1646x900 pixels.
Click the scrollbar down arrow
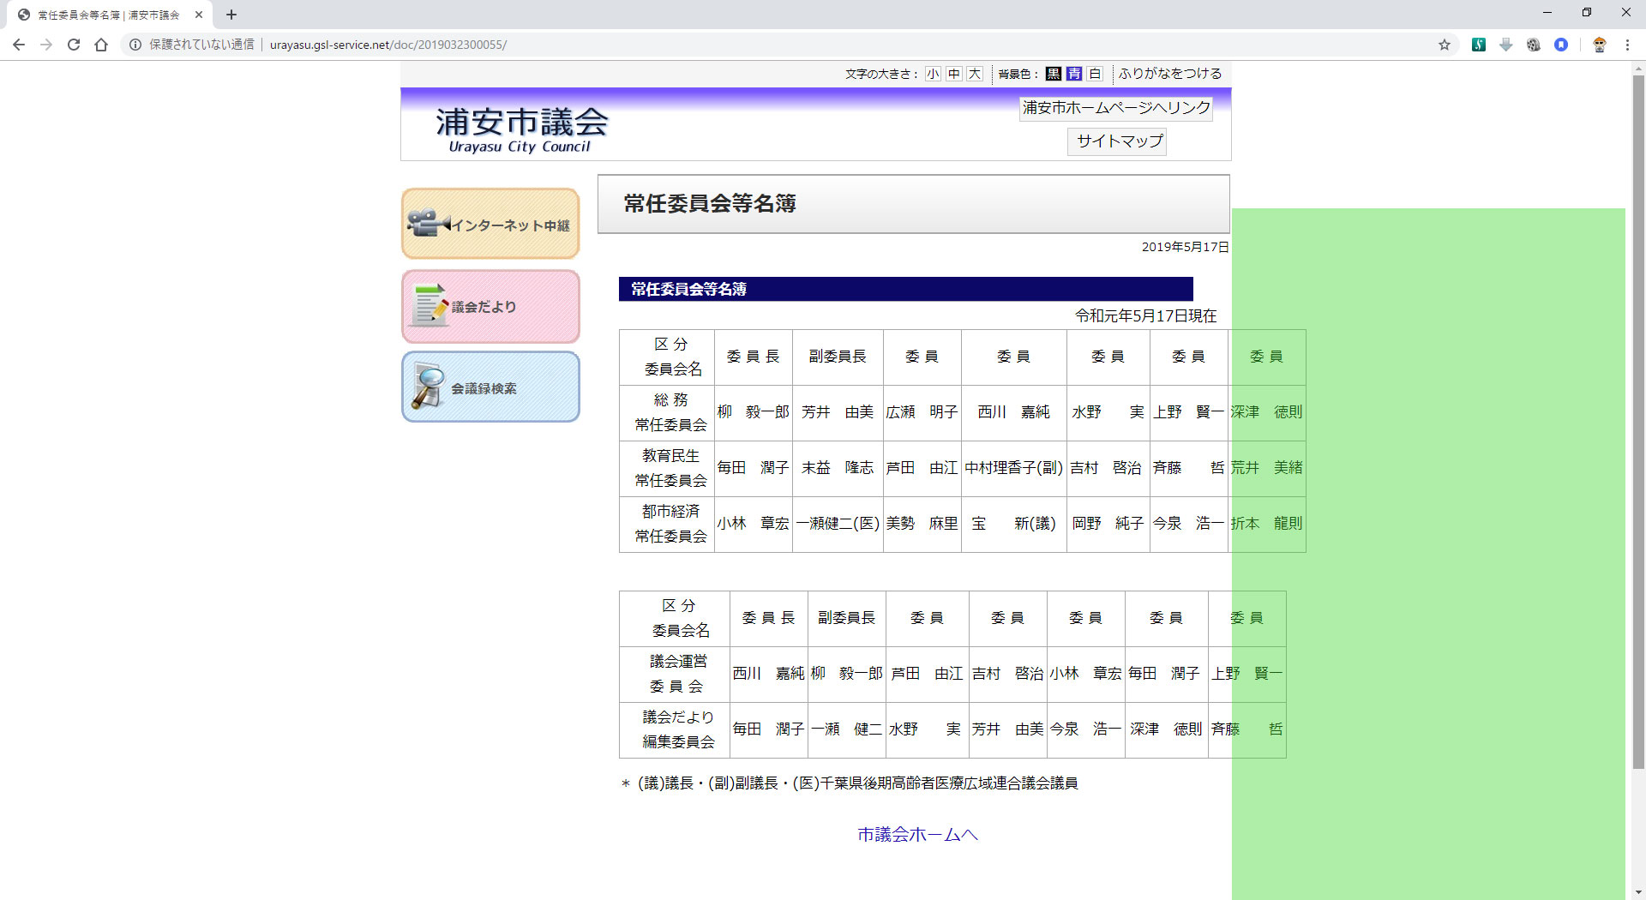(1638, 892)
